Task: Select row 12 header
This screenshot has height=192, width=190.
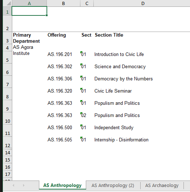Action: coord(7,142)
